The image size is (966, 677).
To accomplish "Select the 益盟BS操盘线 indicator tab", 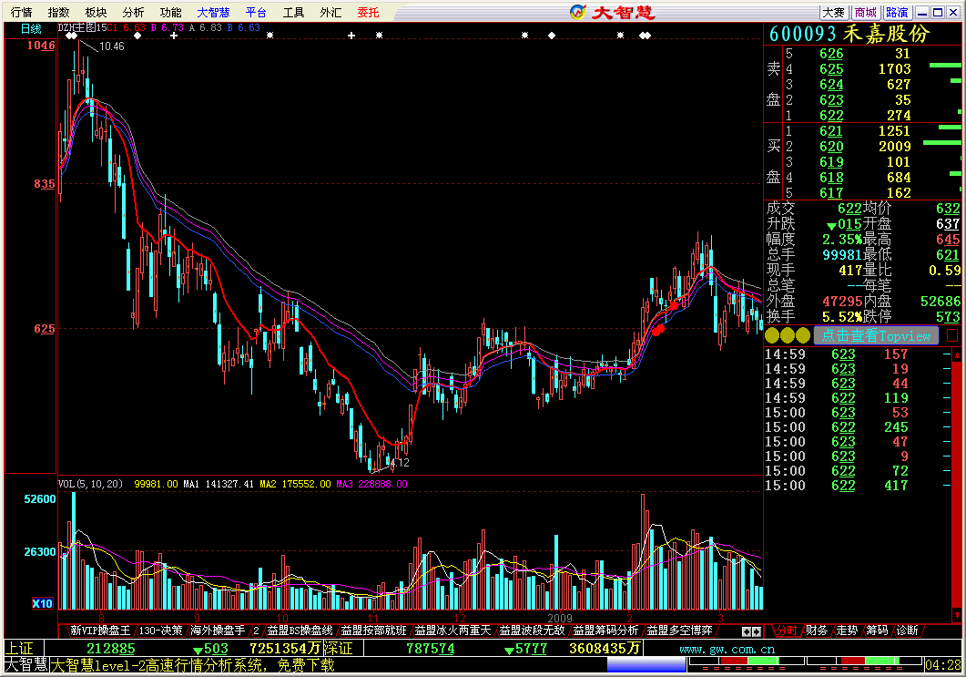I will tap(300, 631).
